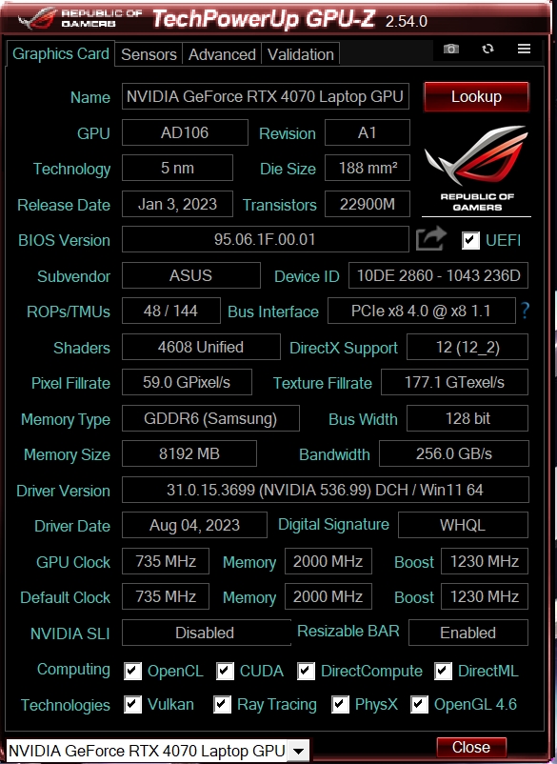
Task: Open the RTX 4070 Laptop GPU combo box
Action: point(157,751)
